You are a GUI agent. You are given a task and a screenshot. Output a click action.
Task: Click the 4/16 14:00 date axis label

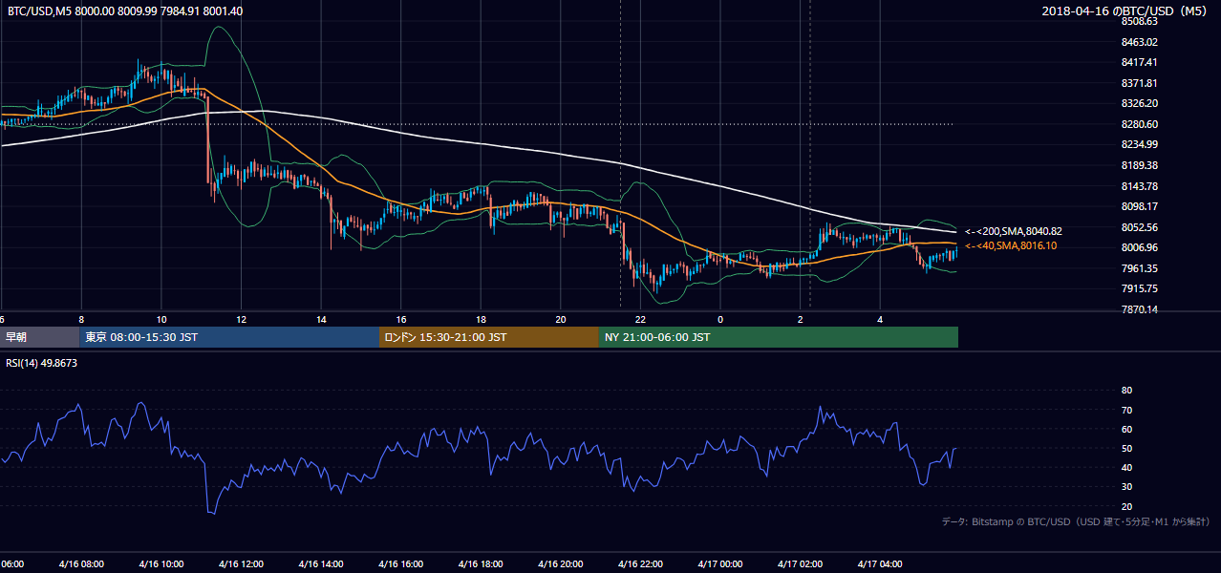tap(321, 563)
